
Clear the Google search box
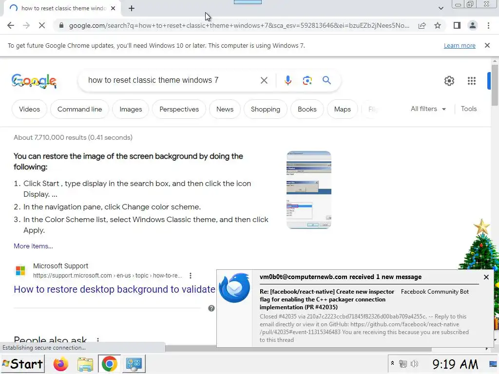[264, 80]
